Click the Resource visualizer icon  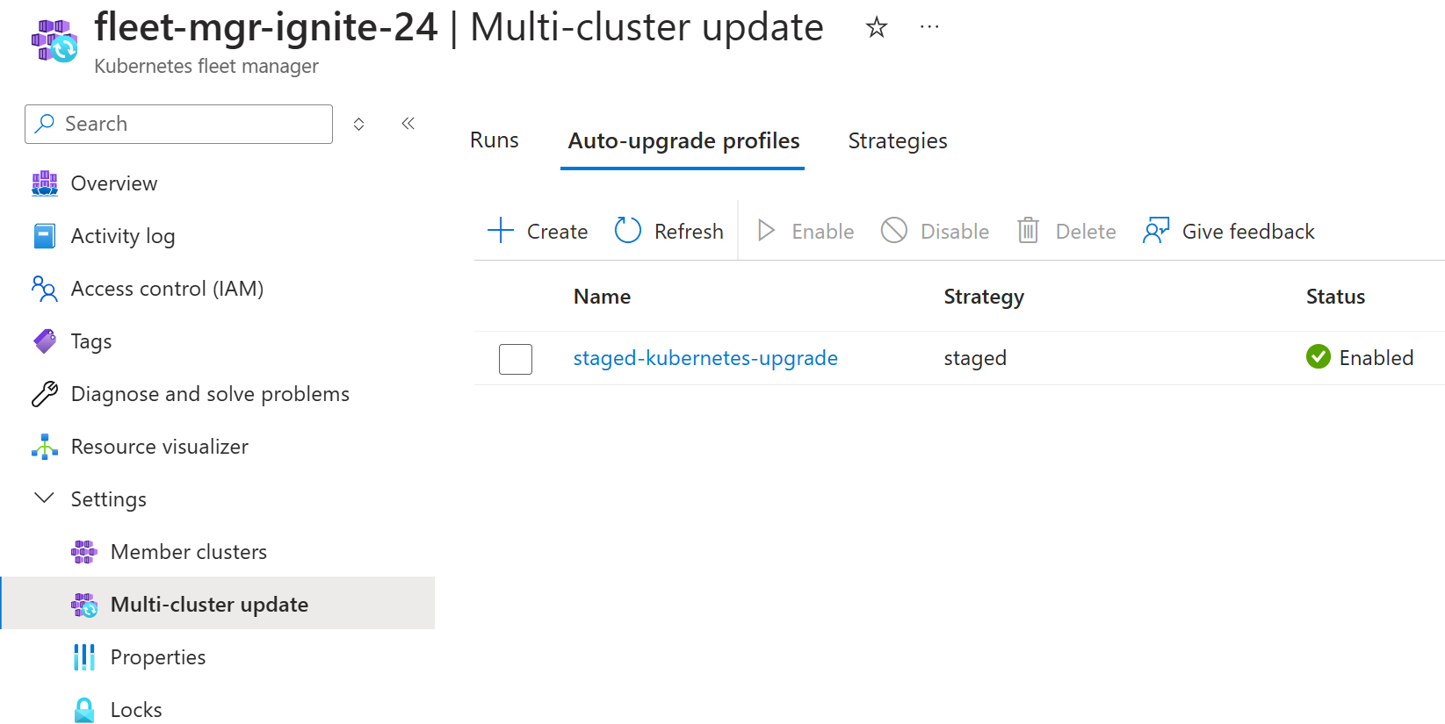click(x=45, y=447)
